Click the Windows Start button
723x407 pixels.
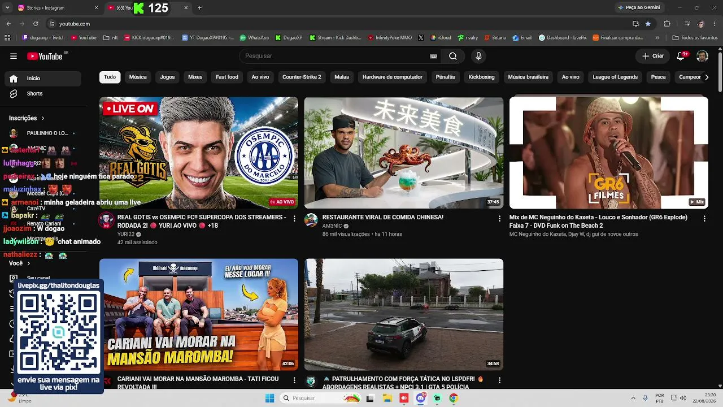pos(269,398)
